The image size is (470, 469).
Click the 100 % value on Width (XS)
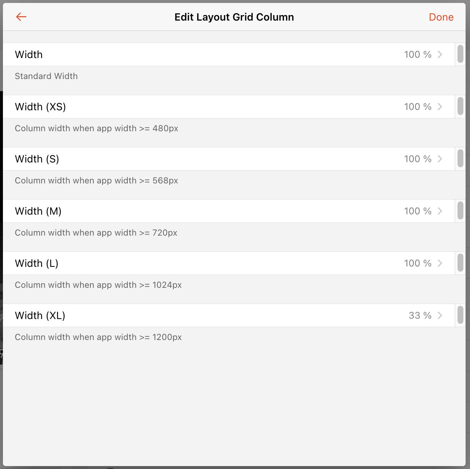click(417, 107)
